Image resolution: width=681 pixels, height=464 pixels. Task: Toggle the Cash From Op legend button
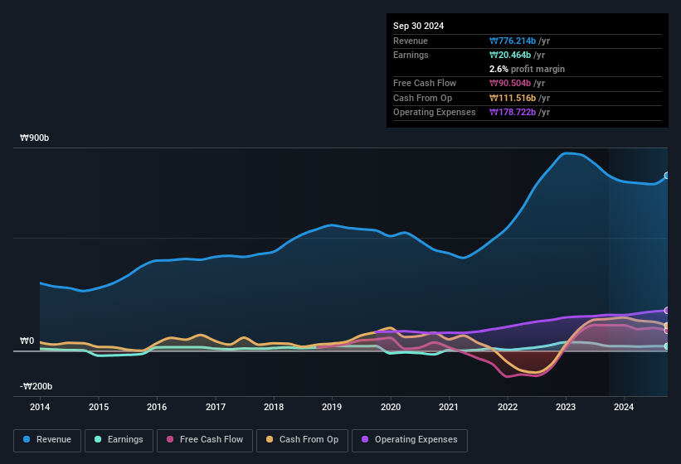pos(302,440)
